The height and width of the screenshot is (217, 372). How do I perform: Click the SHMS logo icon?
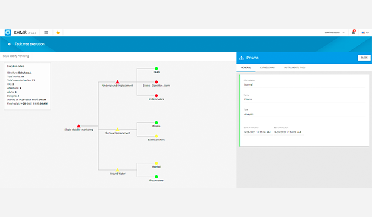tap(8, 33)
